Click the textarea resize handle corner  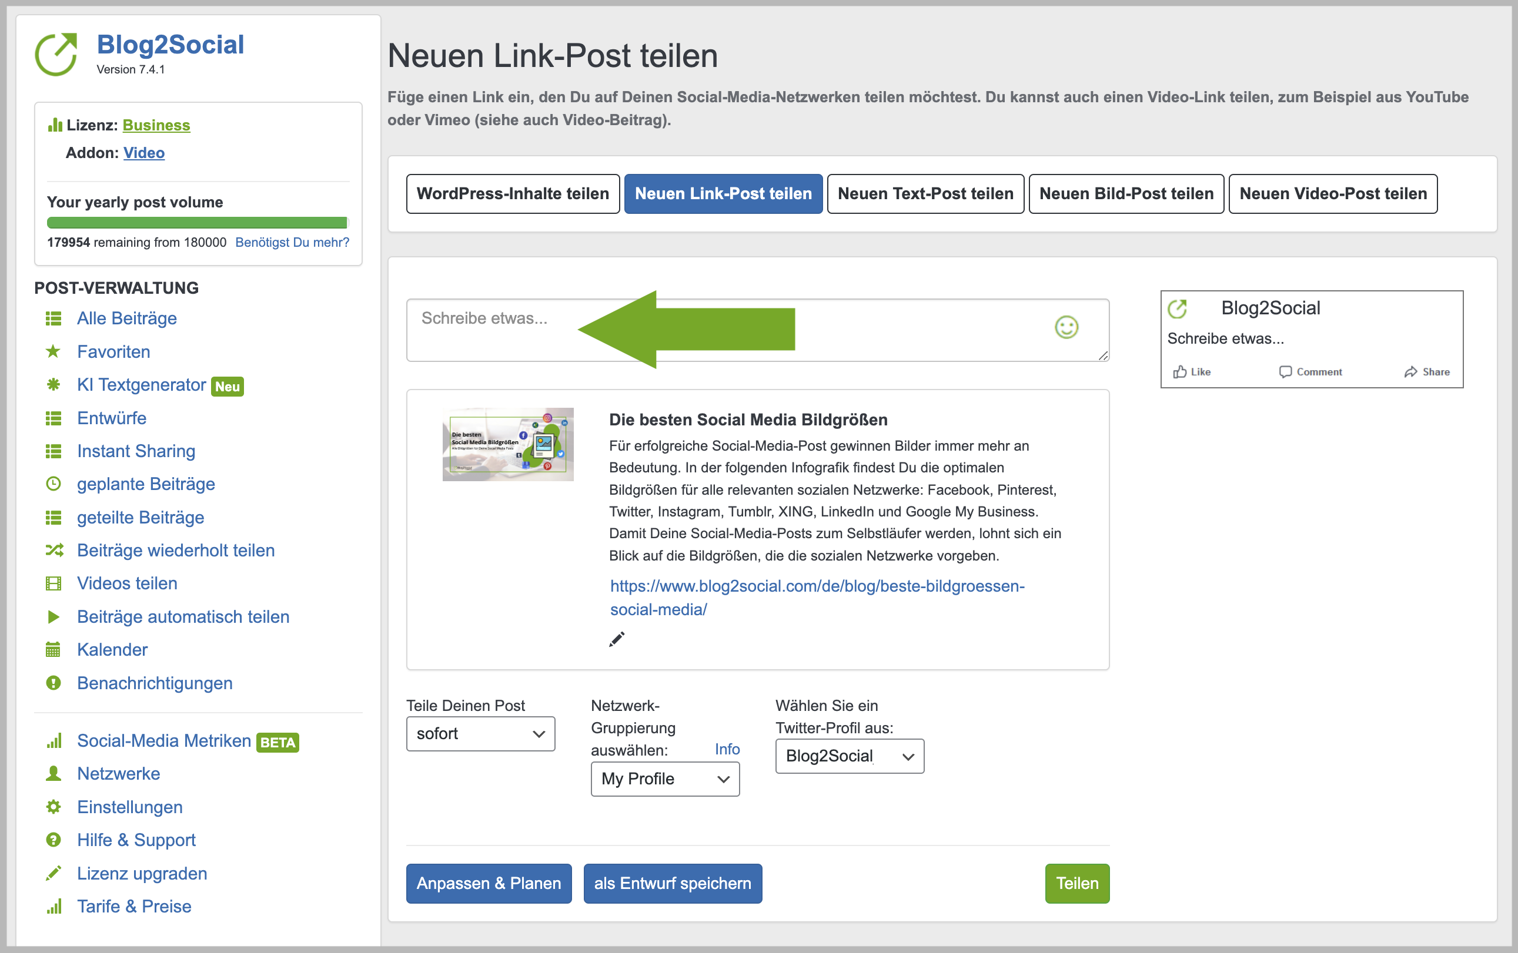(1102, 355)
